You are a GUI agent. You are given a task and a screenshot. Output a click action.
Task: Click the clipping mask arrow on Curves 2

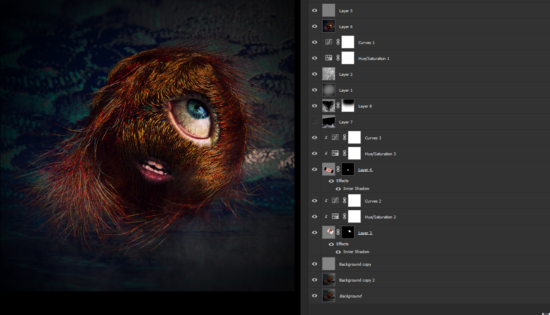click(326, 201)
